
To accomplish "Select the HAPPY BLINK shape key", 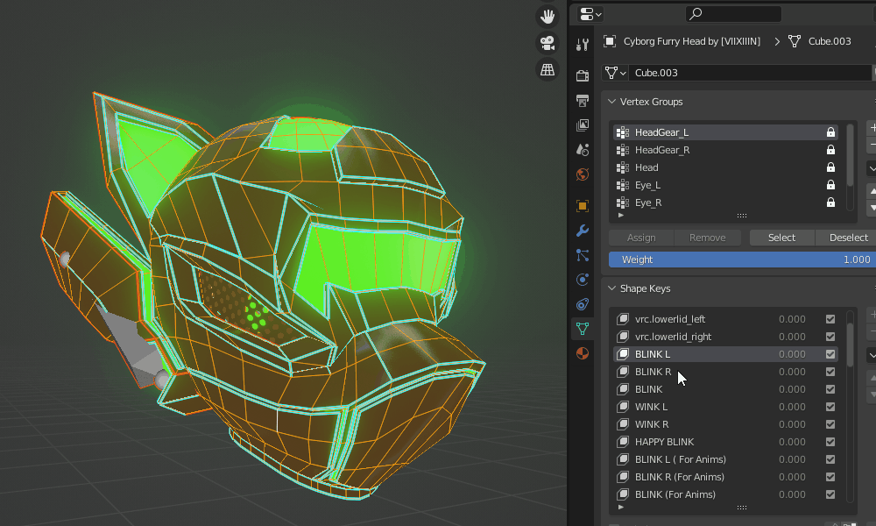I will click(x=725, y=442).
